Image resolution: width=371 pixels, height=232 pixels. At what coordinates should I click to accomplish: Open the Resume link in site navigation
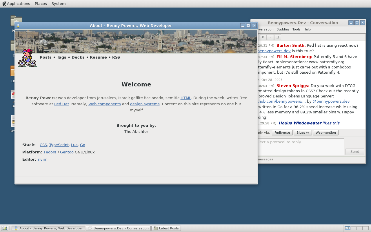(98, 57)
